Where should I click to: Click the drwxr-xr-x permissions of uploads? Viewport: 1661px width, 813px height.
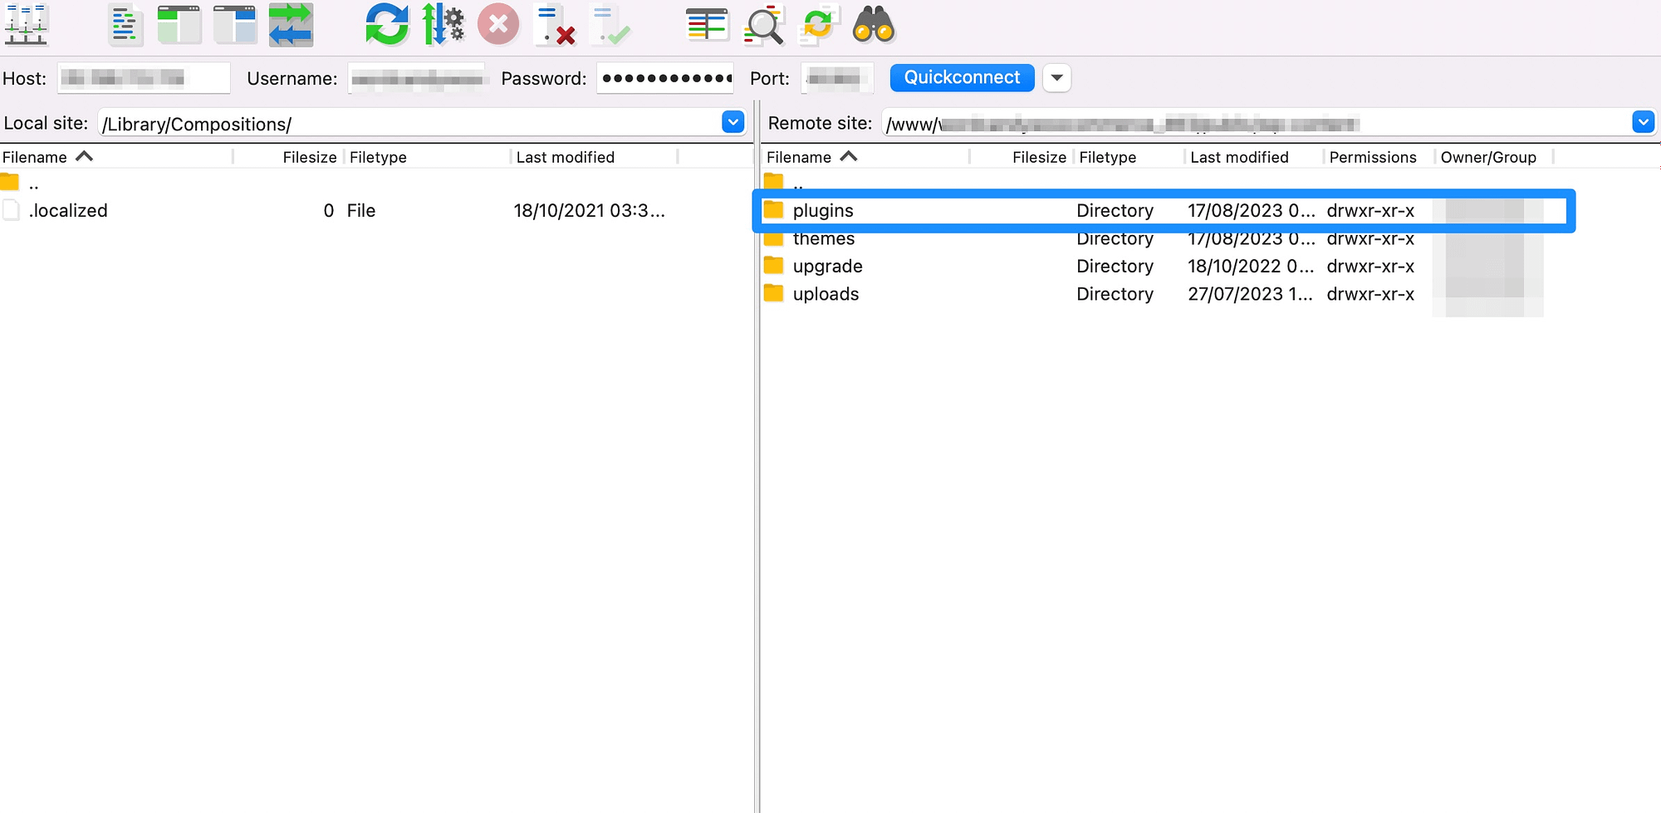tap(1370, 294)
